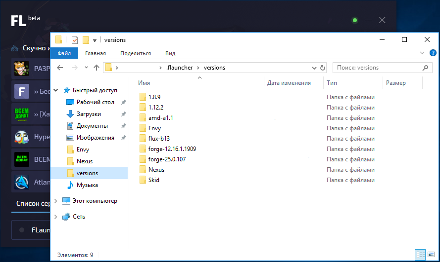Click the New folder icon in quick access toolbar
Screen dimensions: 440x262
click(86, 40)
